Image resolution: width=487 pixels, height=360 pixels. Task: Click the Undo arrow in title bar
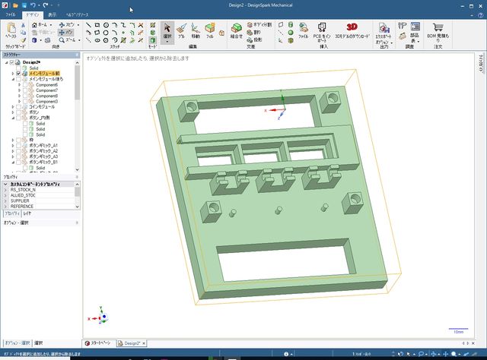click(33, 5)
